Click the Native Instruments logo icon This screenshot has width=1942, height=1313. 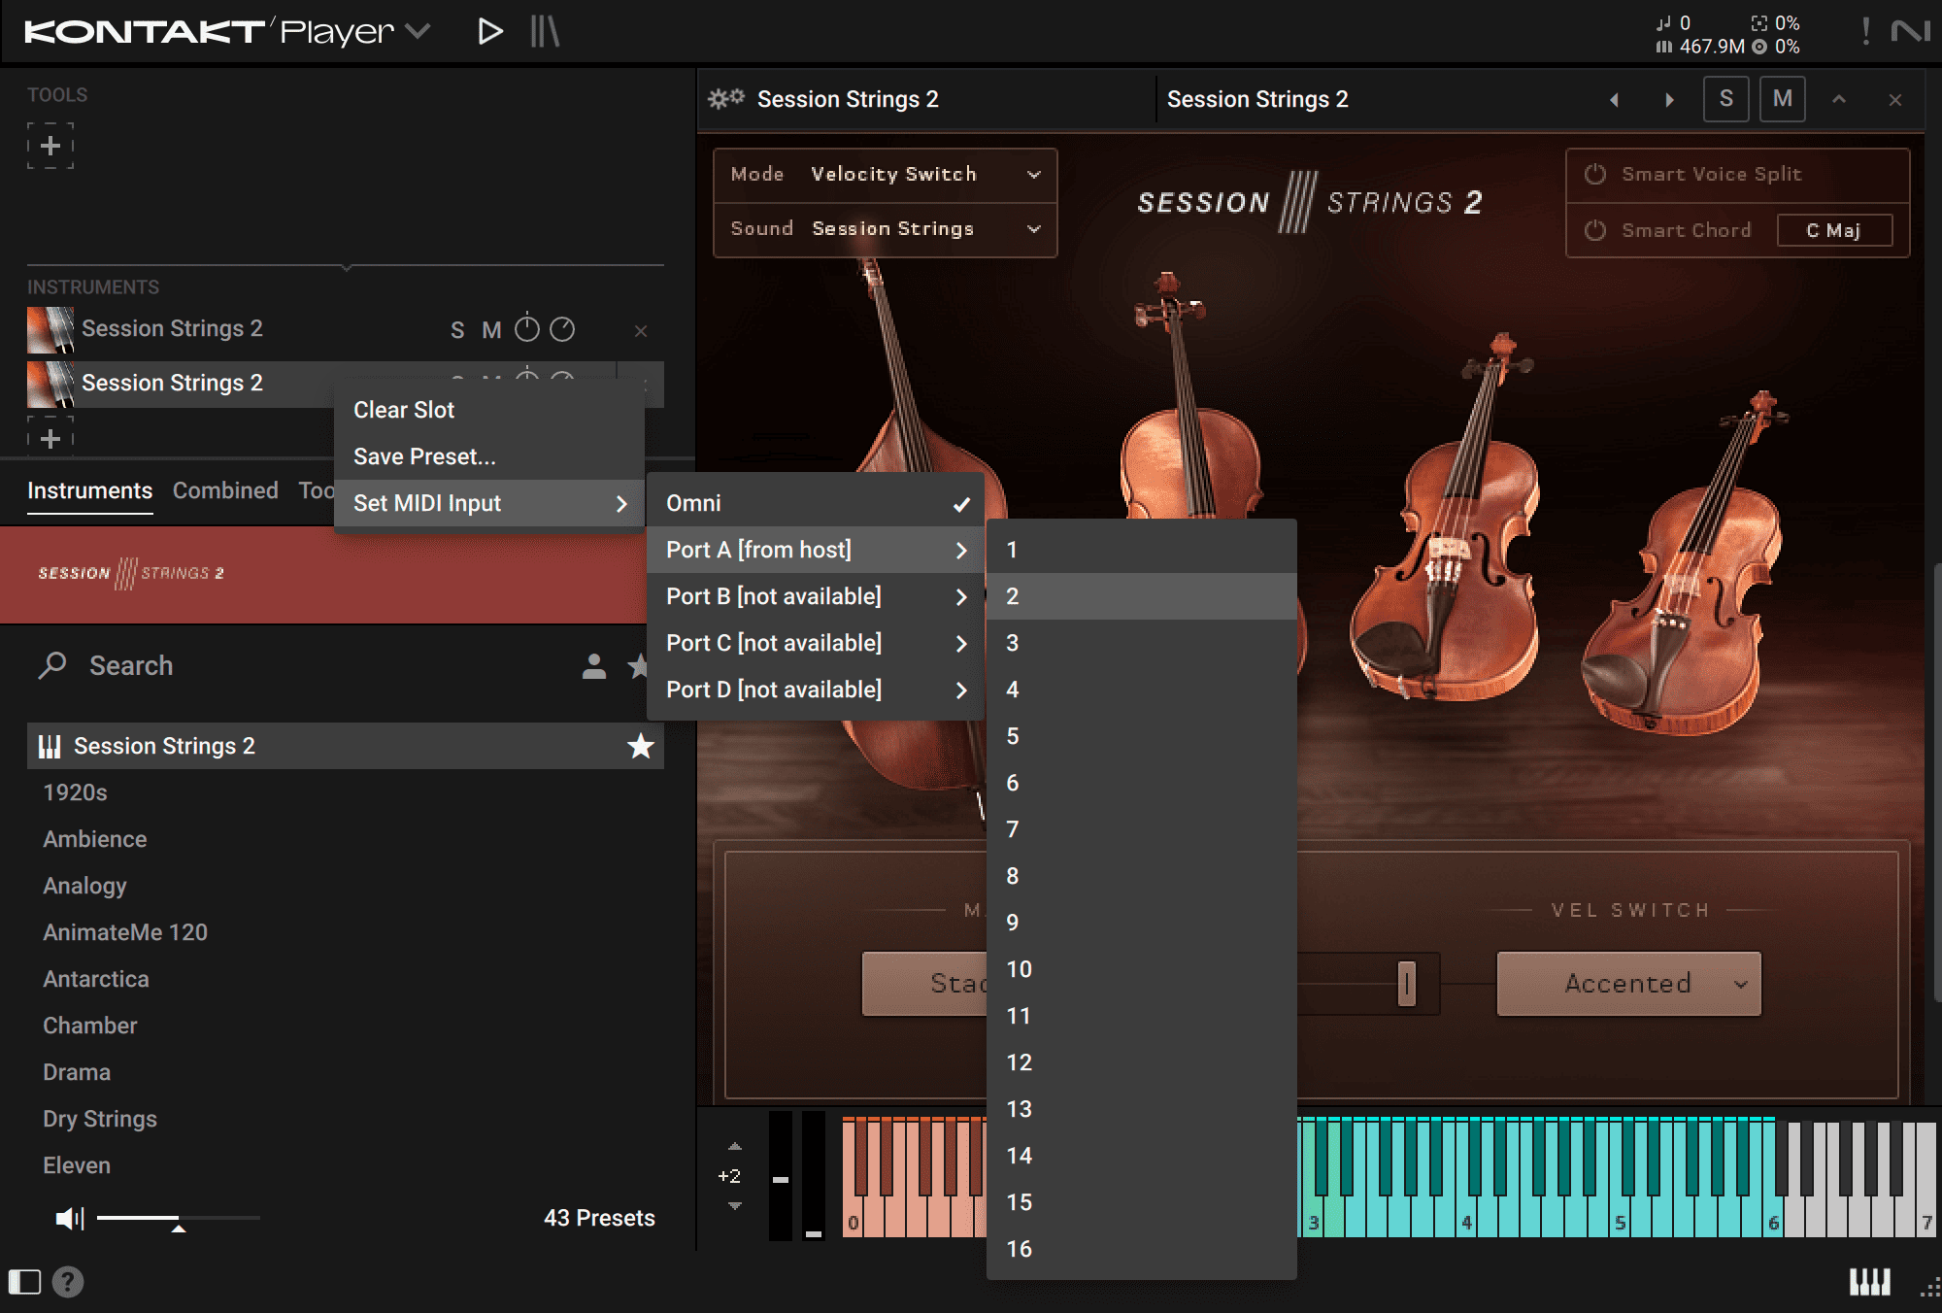[x=1910, y=32]
